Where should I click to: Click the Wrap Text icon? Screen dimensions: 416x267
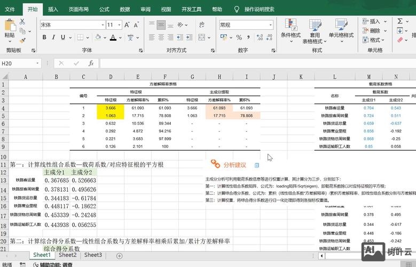pyautogui.click(x=202, y=25)
